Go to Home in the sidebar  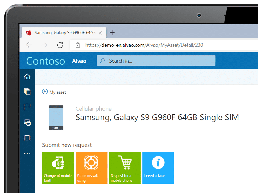pos(27,77)
